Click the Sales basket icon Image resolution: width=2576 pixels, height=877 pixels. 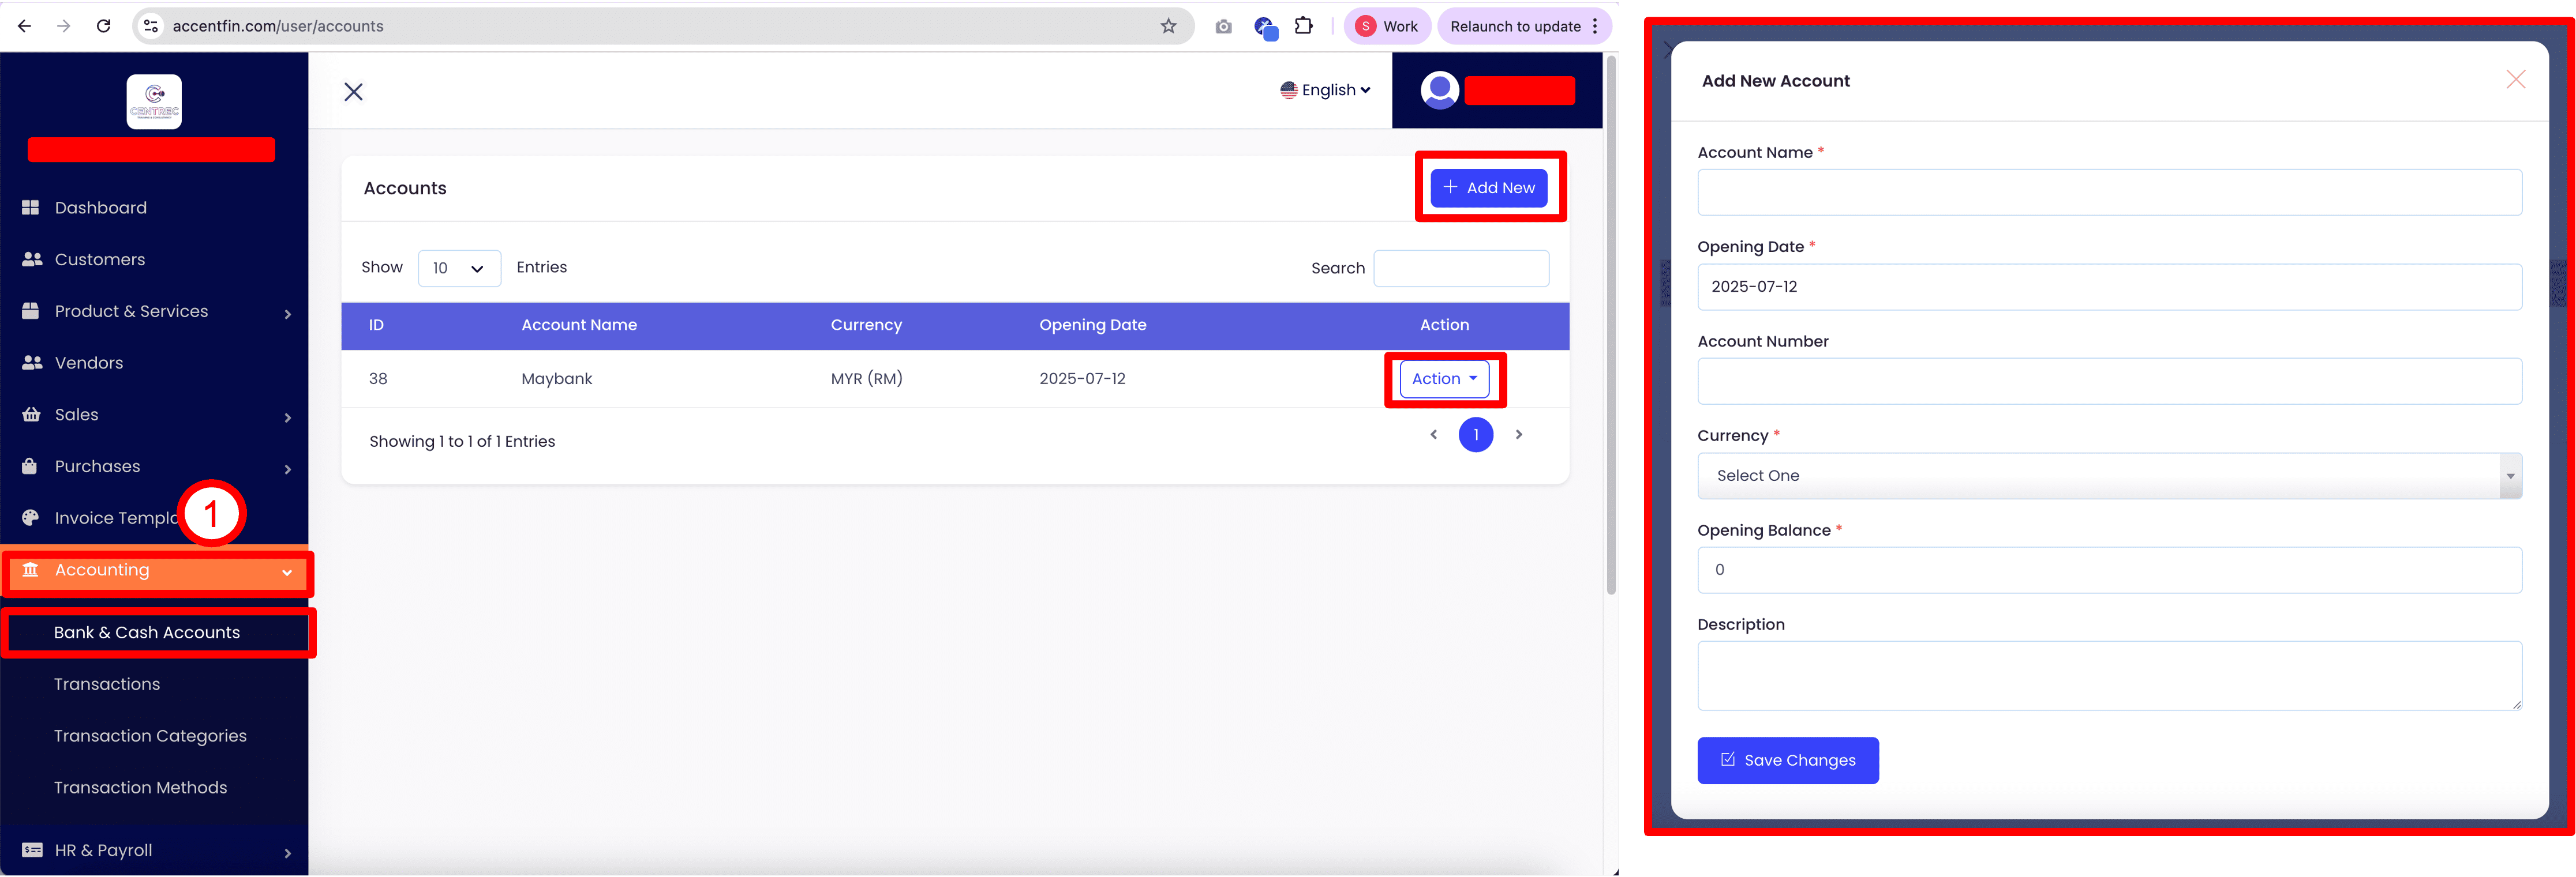coord(31,415)
